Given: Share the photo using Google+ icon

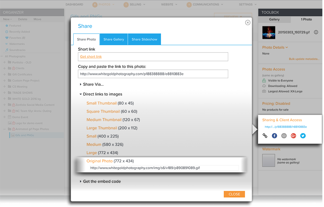Looking at the screenshot, I should point(293,135).
